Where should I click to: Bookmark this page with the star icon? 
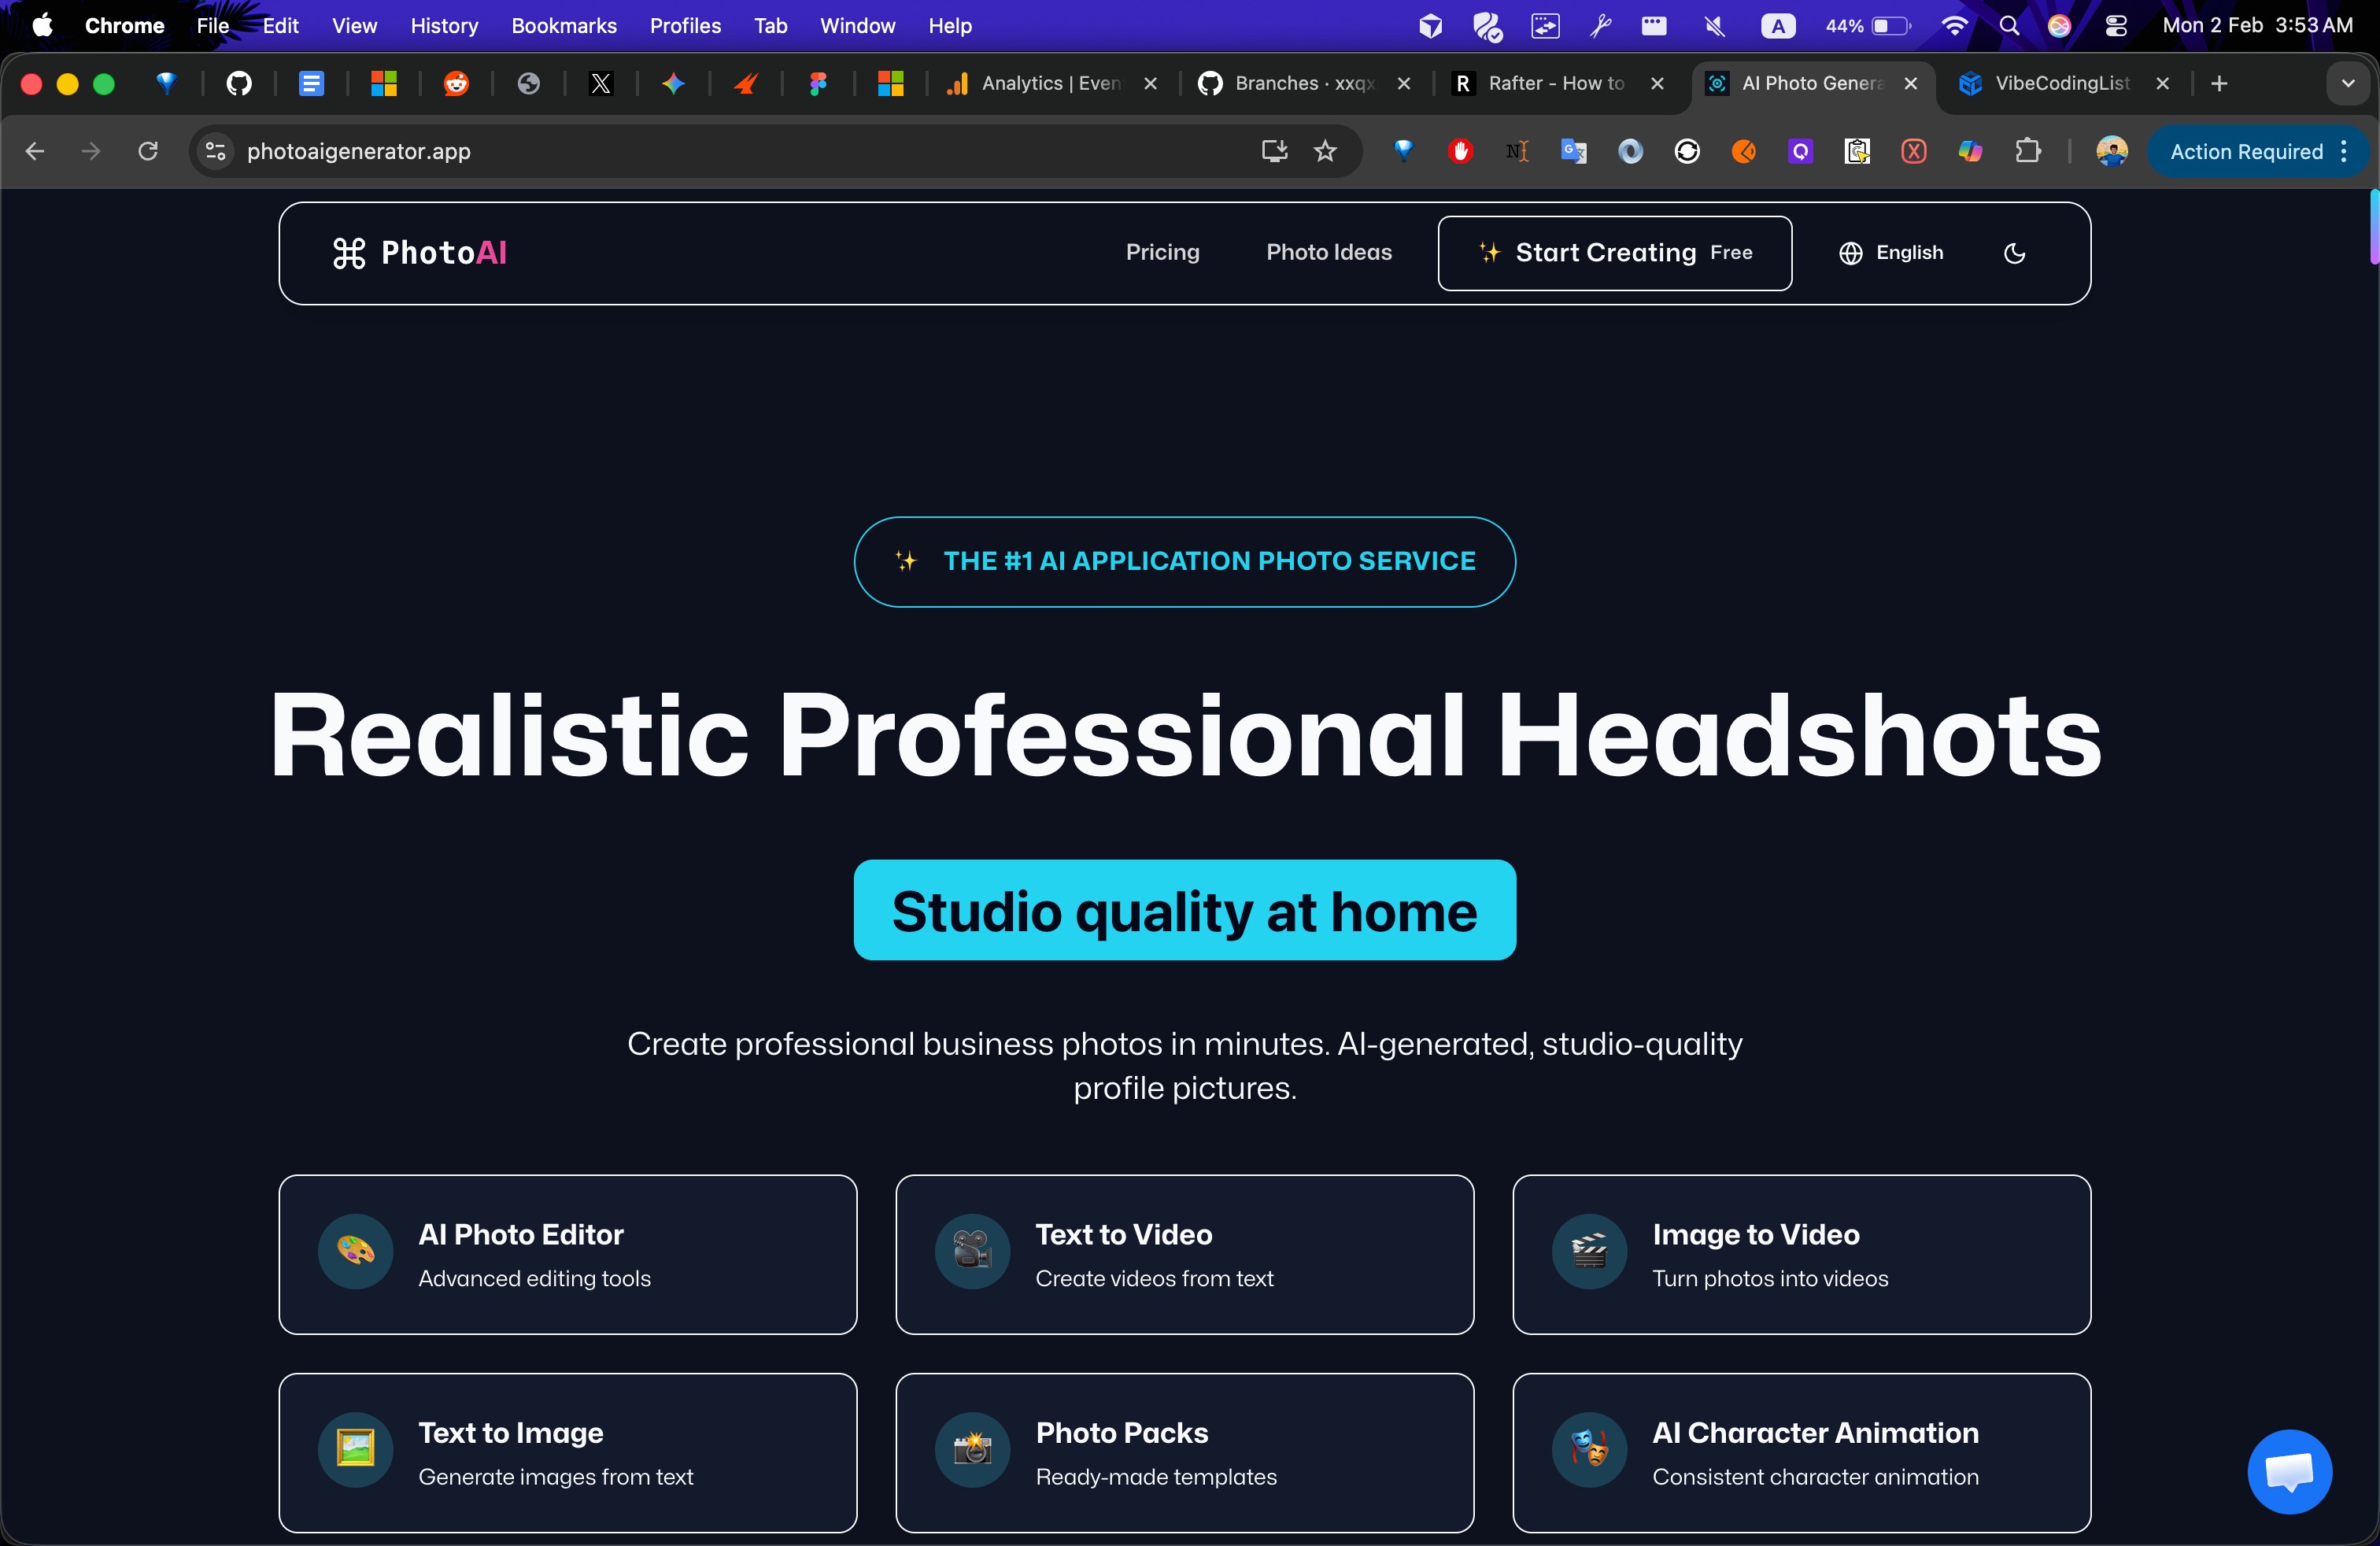point(1325,151)
